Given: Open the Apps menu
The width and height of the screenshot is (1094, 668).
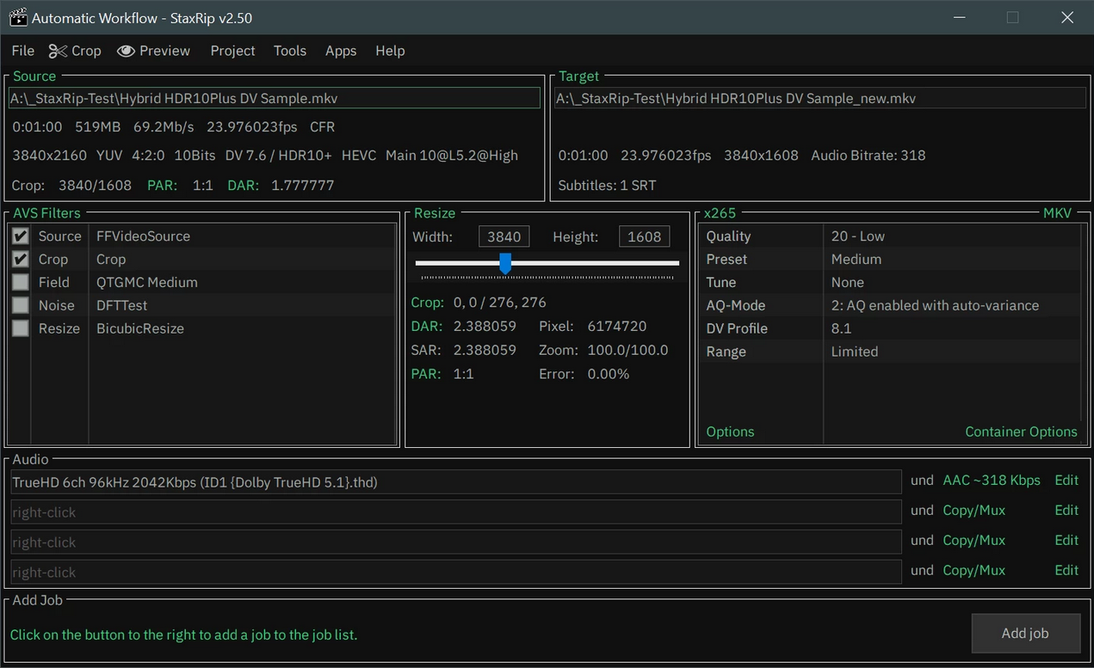Looking at the screenshot, I should (x=340, y=52).
